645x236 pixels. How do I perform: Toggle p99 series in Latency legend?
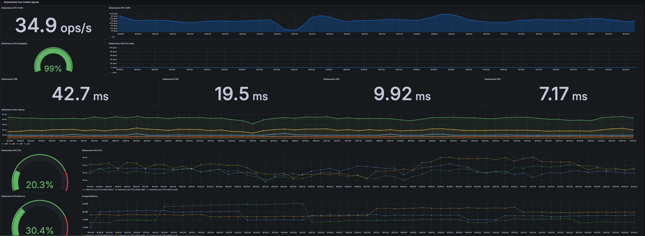[x=6, y=144]
